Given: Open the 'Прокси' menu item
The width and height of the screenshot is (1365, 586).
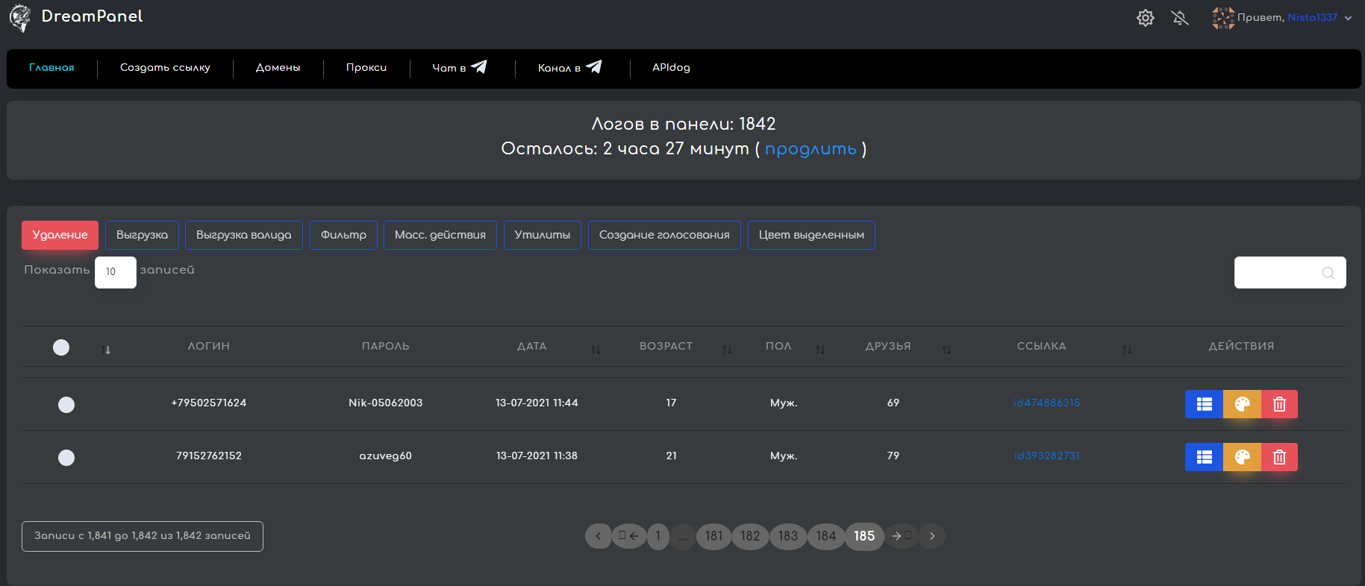Looking at the screenshot, I should click(366, 68).
